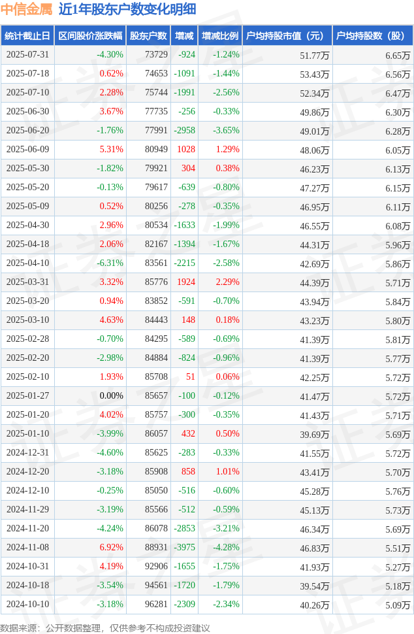Viewport: 414px width, 634px height.
Task: Click the -3975 change value
Action: pos(185,548)
